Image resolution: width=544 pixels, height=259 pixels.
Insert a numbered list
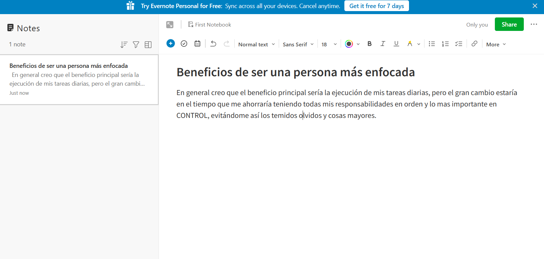(x=445, y=44)
